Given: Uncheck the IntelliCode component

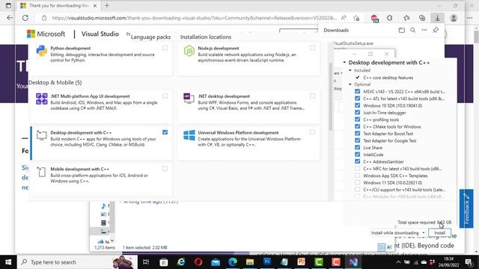Looking at the screenshot, I should pos(358,155).
